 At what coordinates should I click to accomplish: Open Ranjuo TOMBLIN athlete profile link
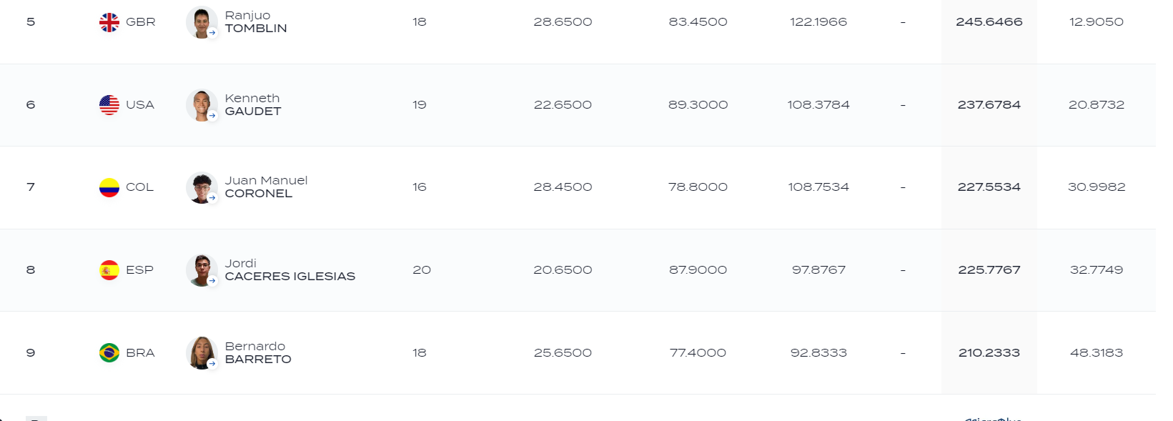coord(256,22)
